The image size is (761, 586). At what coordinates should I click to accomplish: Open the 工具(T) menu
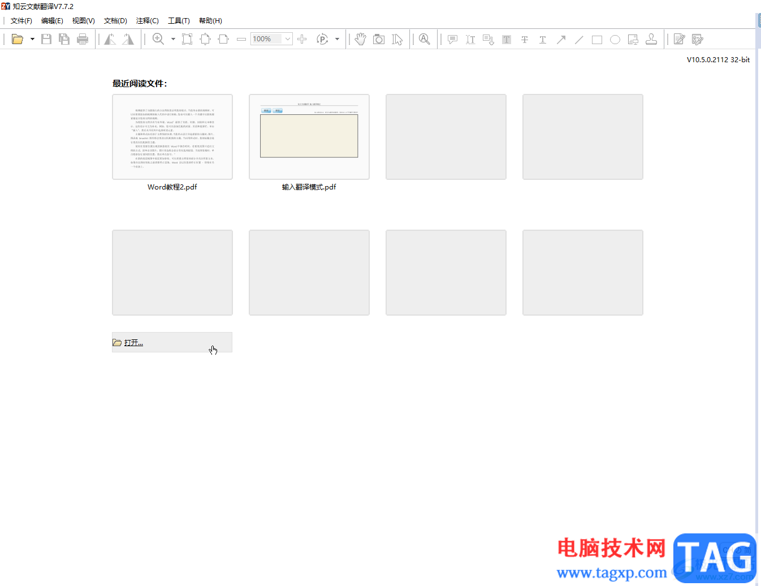click(179, 20)
